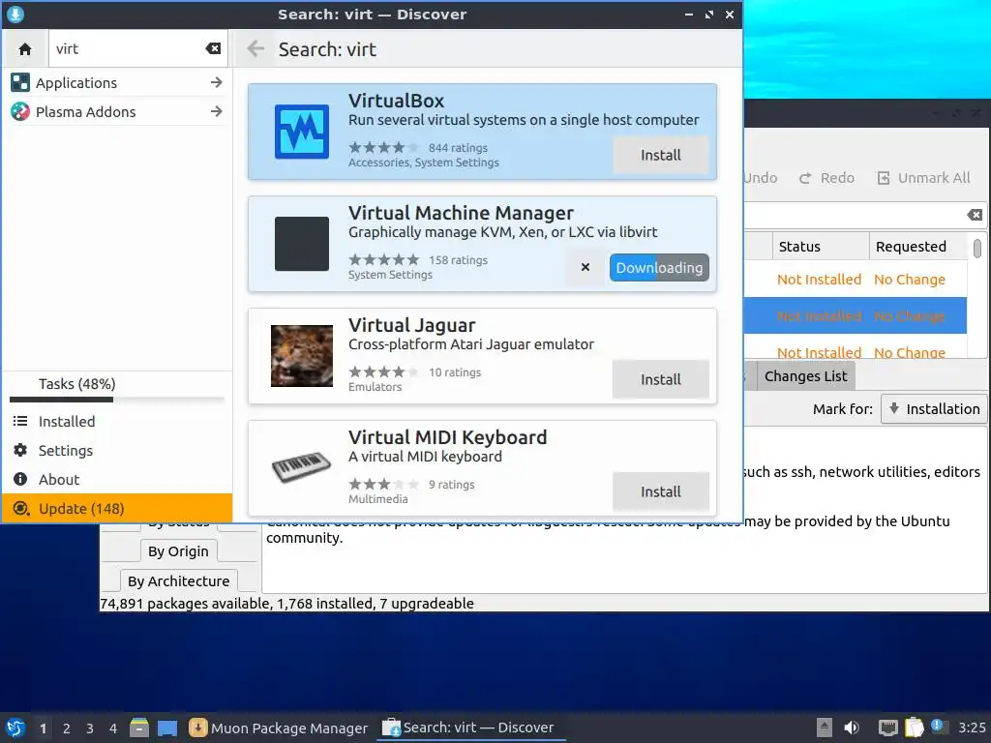
Task: Click the 10 ratings text
Action: [455, 372]
